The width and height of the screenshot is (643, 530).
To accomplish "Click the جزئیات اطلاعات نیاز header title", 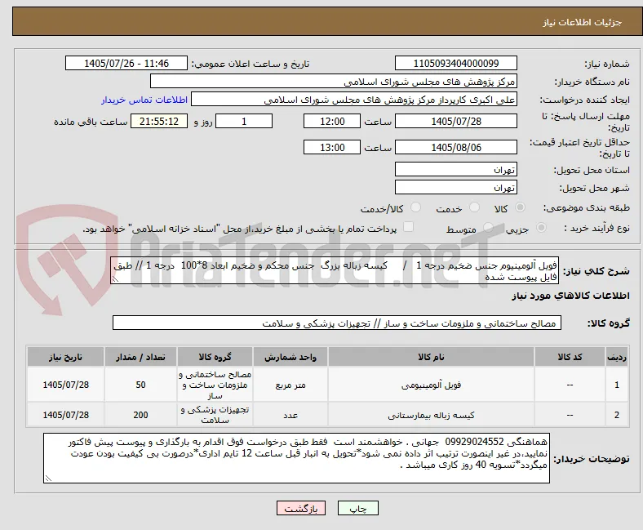I will click(583, 22).
